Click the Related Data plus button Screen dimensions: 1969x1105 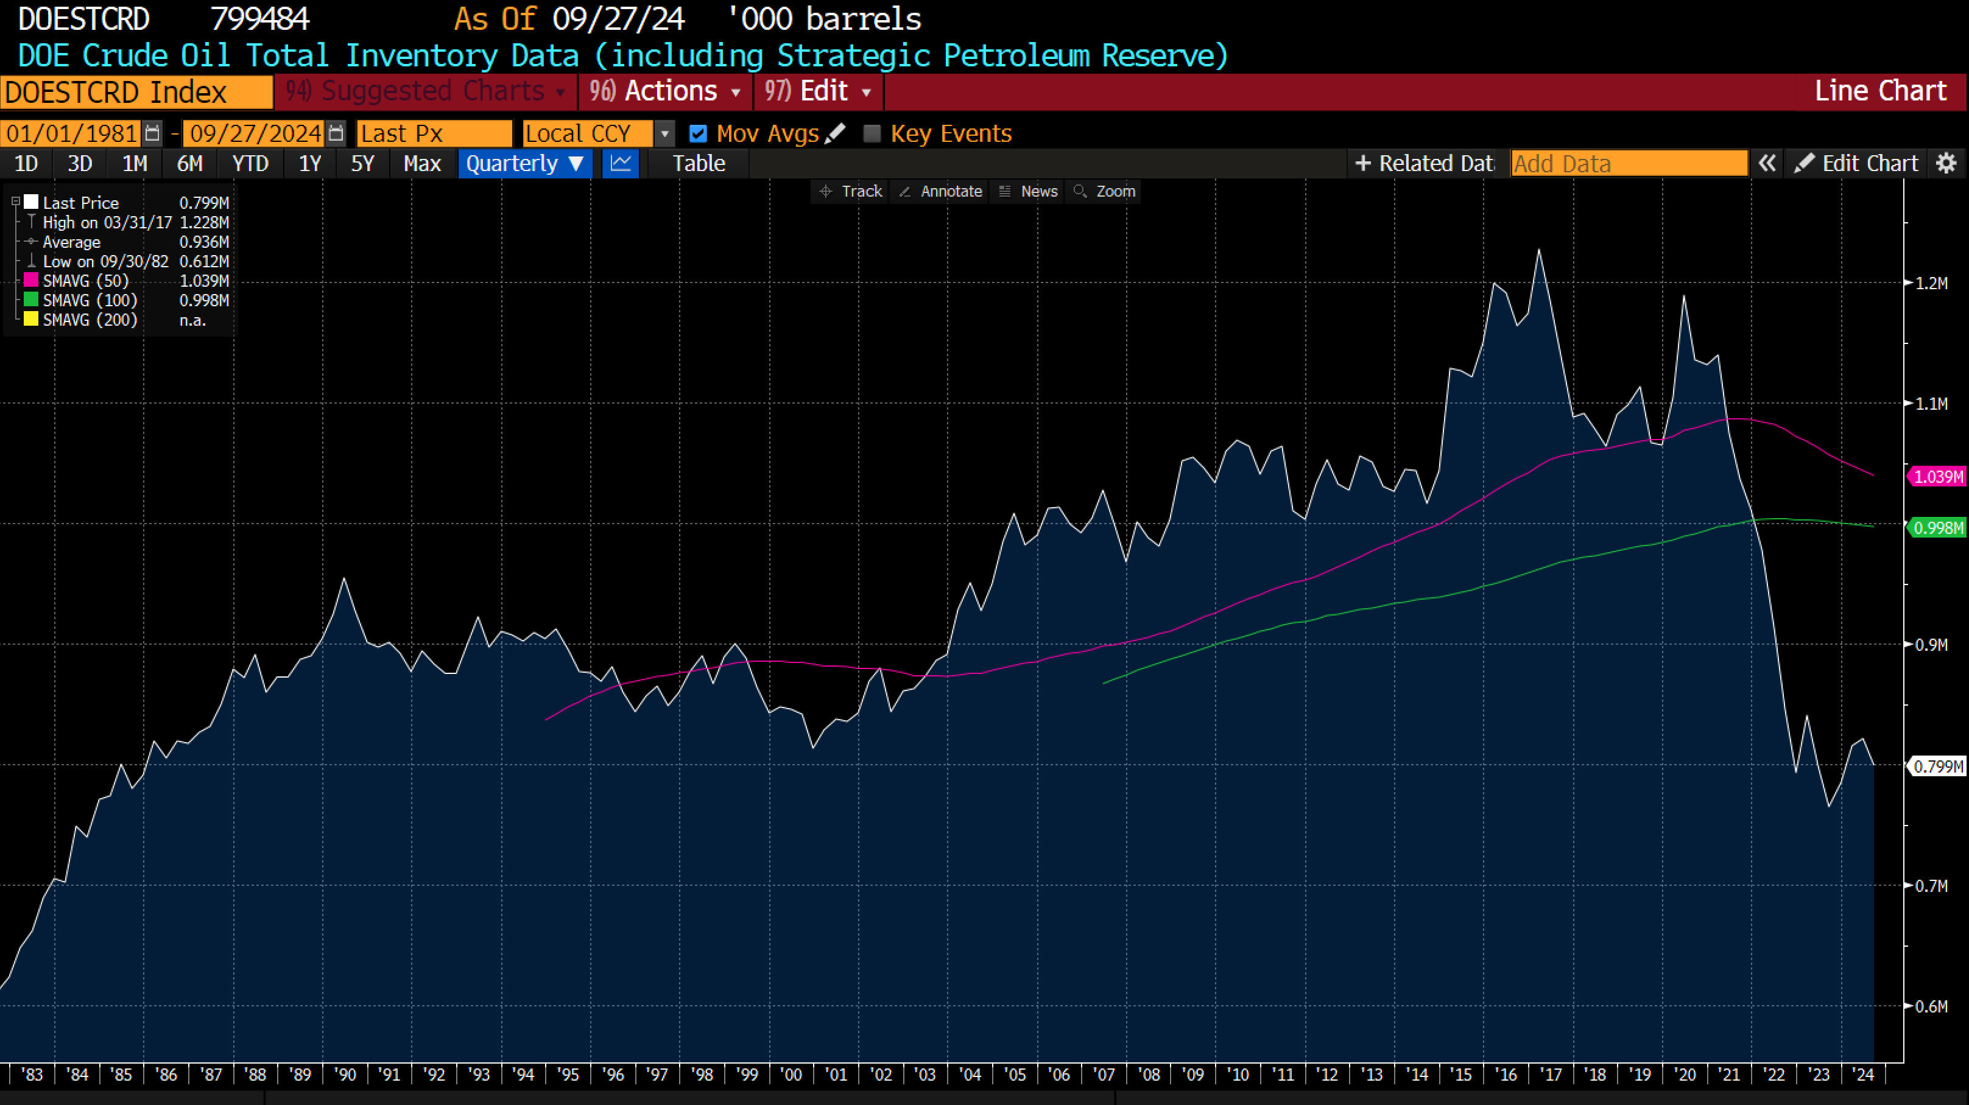[1423, 164]
